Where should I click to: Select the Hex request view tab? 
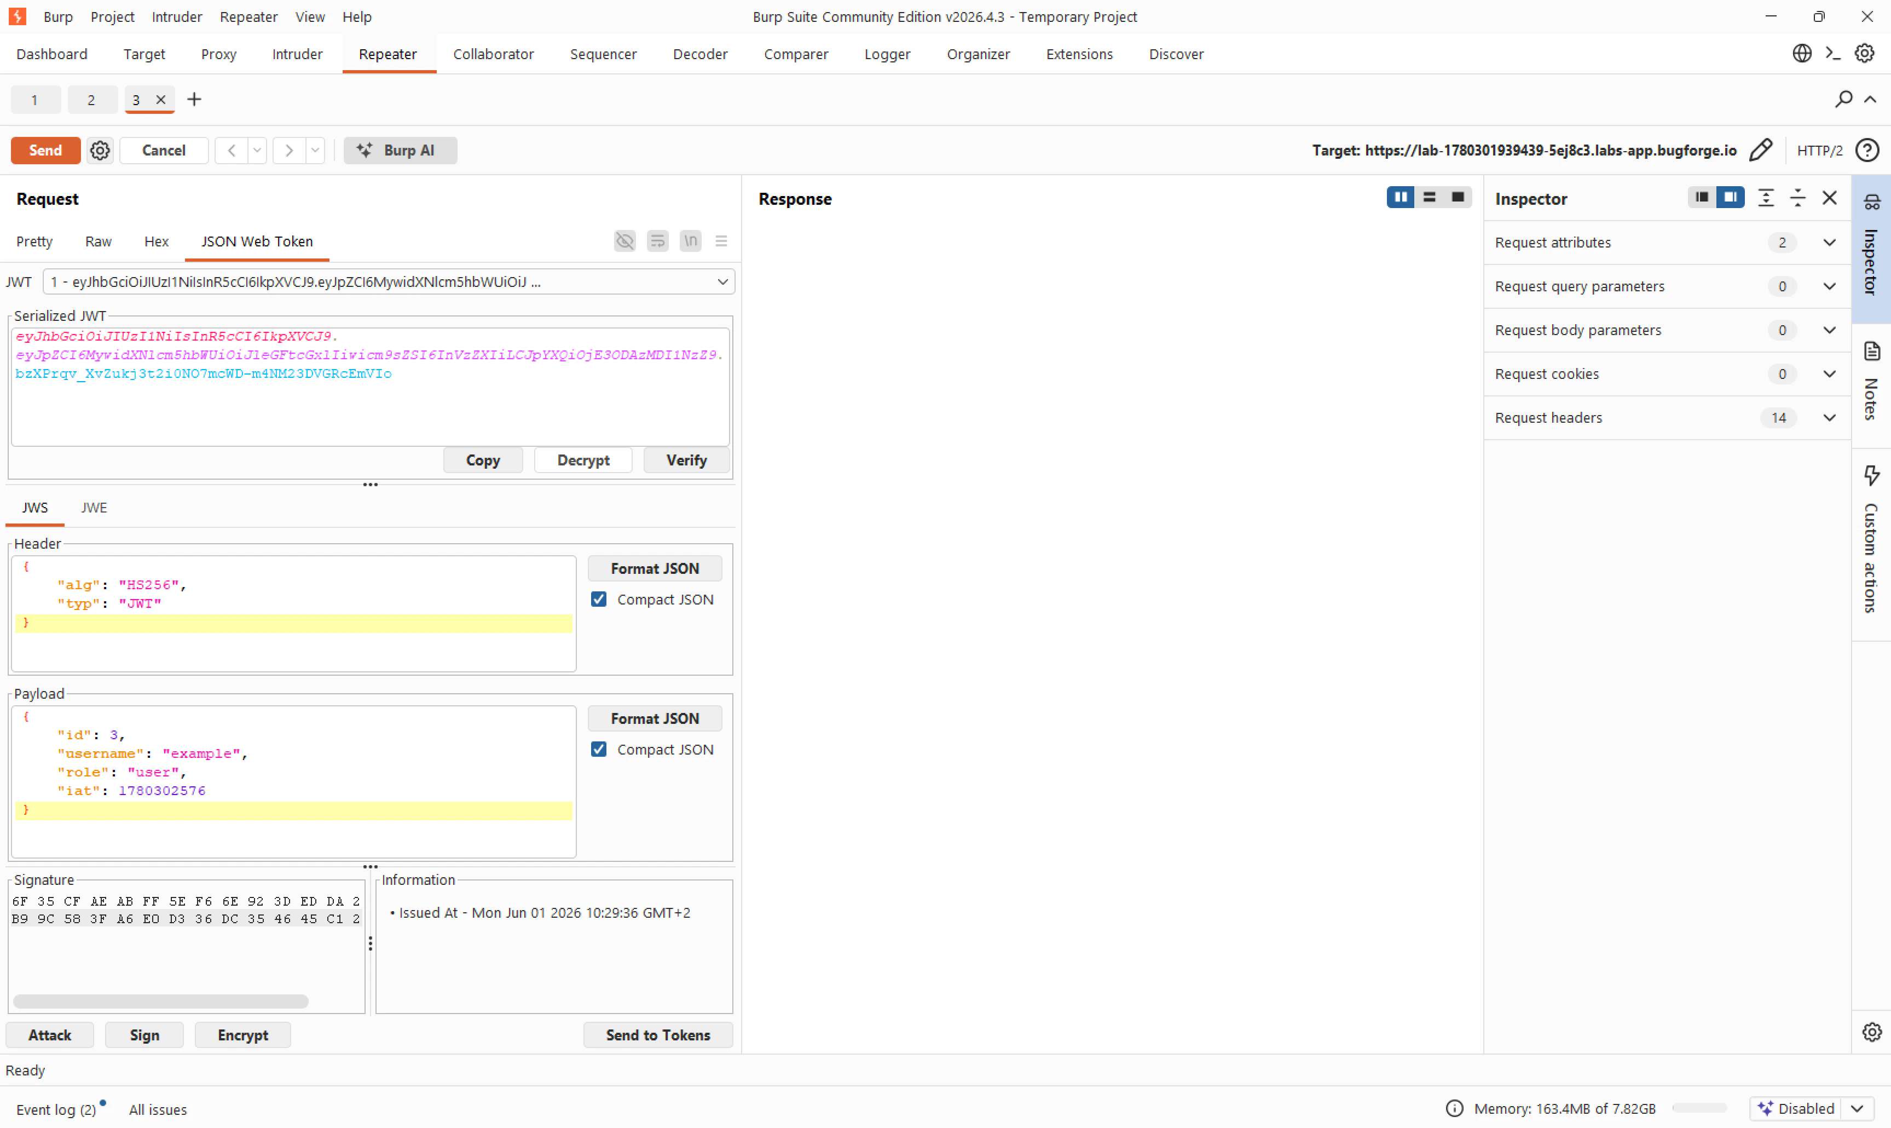tap(157, 241)
